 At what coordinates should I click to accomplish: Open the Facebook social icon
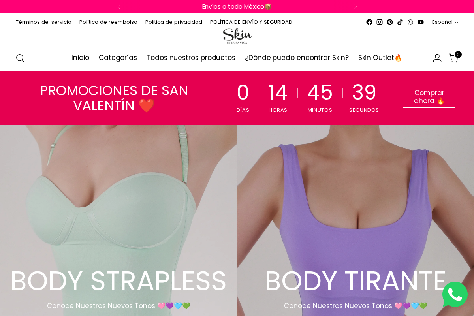[369, 22]
